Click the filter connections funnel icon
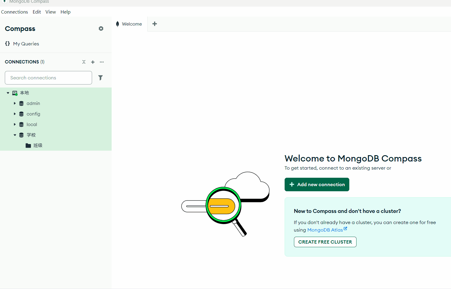Viewport: 451px width, 289px height. [x=100, y=78]
